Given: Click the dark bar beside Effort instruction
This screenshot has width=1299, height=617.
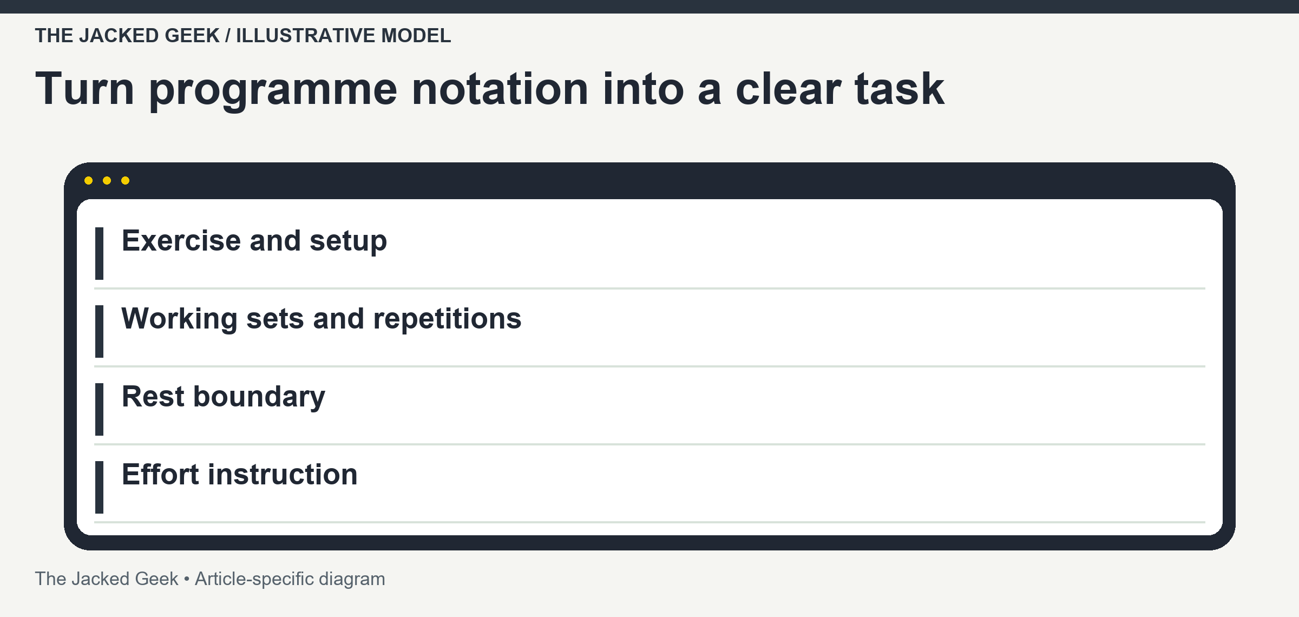Looking at the screenshot, I should point(99,487).
